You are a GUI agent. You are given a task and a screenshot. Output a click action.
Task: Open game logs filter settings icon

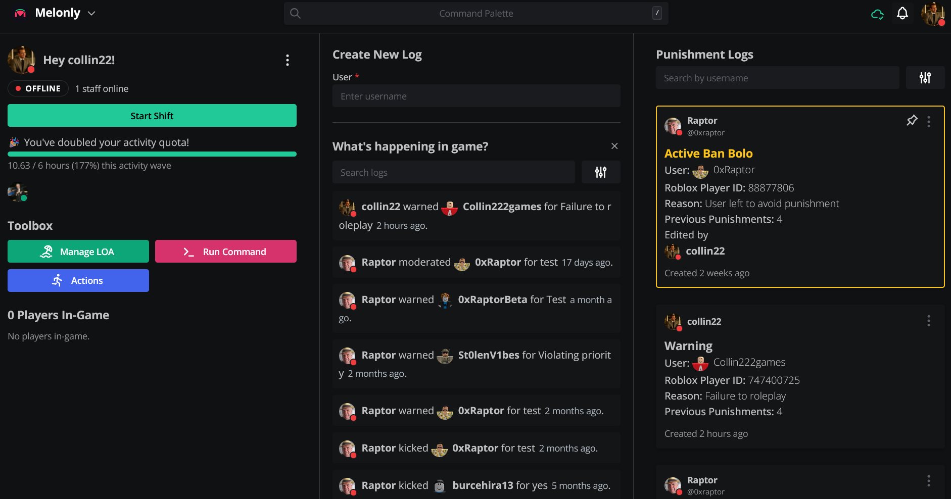point(600,172)
